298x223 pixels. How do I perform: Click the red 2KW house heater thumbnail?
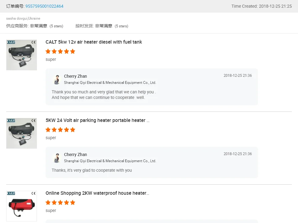[22, 206]
